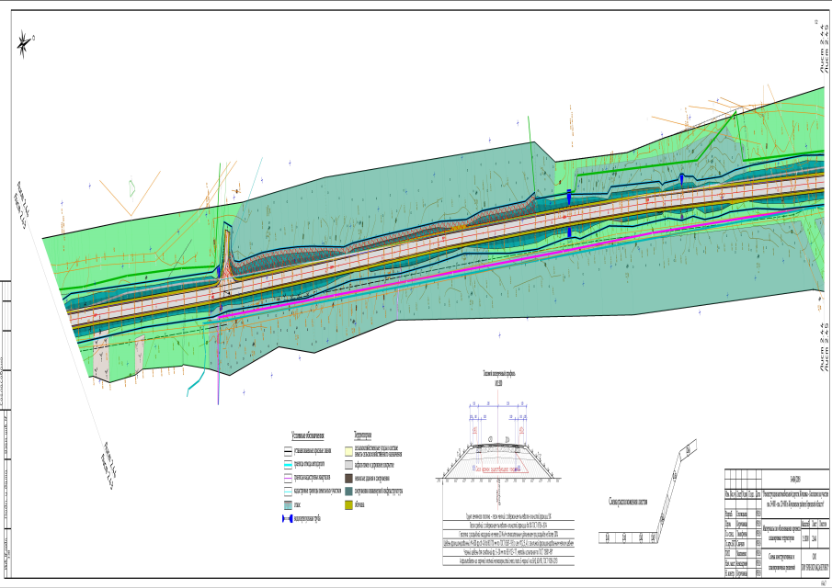Image resolution: width=832 pixels, height=588 pixels.
Task: Click the thin cyan land-plot boundary legend sample
Action: pyautogui.click(x=287, y=492)
